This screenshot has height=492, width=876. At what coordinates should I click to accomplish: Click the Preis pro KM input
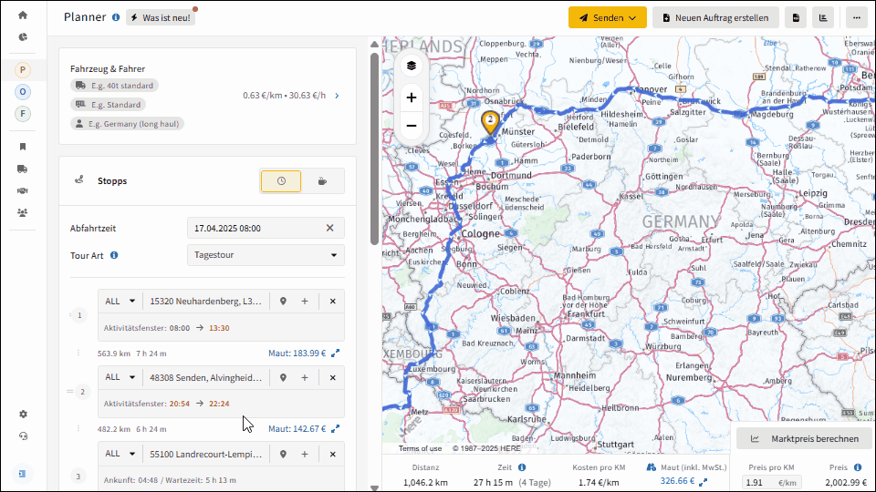(x=772, y=483)
